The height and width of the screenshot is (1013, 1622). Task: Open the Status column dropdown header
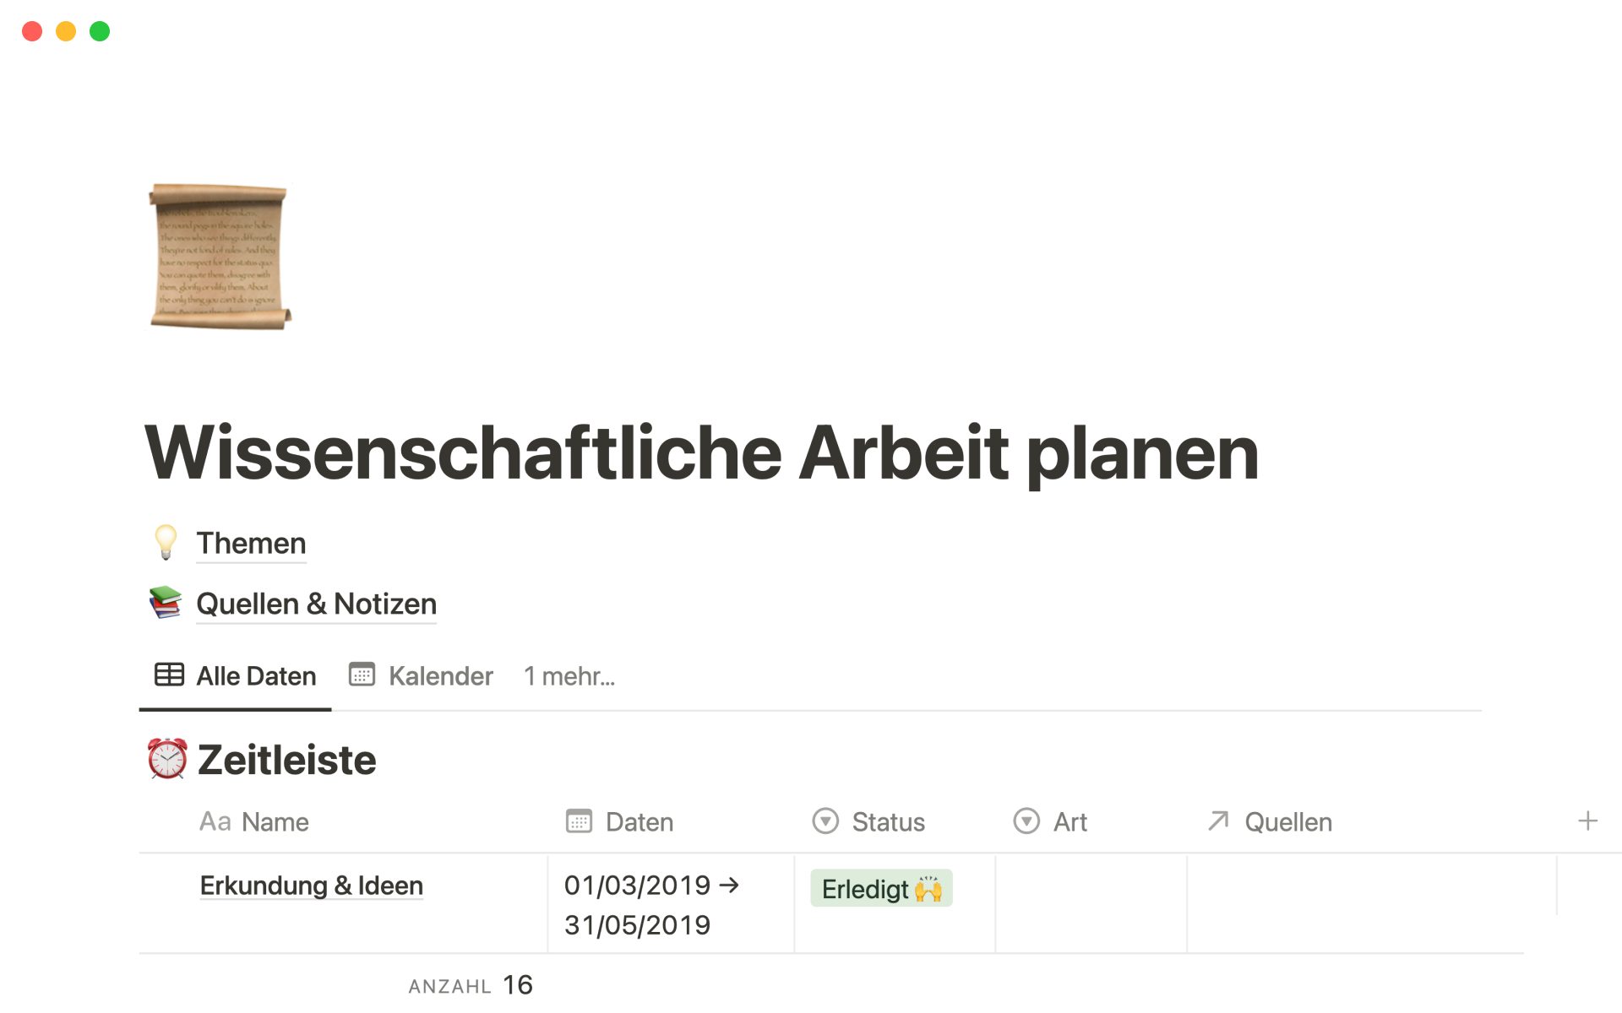(868, 821)
